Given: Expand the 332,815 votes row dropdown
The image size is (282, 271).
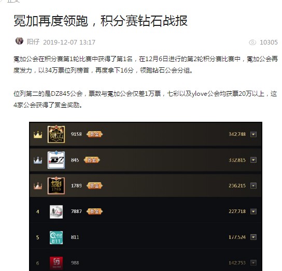Looking at the screenshot, I should coord(253,160).
